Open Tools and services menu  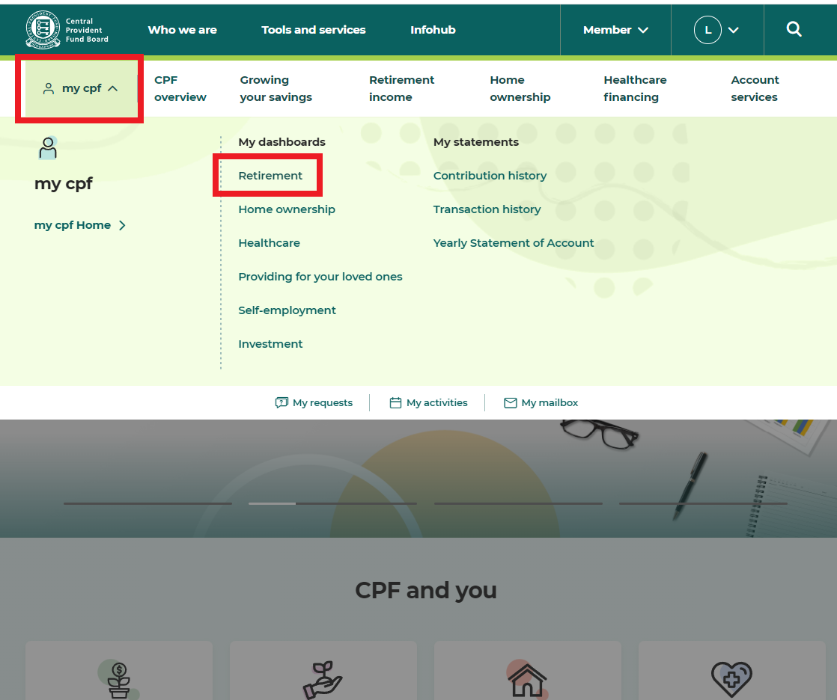[313, 30]
